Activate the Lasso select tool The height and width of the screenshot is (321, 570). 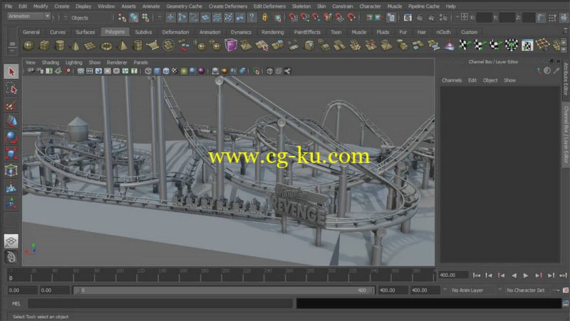(x=11, y=88)
